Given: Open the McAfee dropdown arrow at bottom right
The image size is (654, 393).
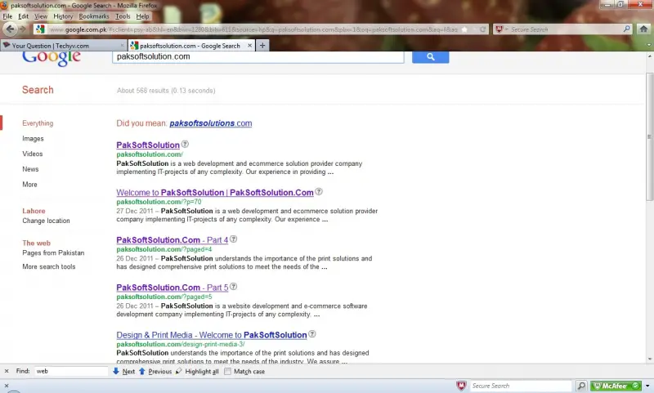Looking at the screenshot, I should tap(647, 386).
